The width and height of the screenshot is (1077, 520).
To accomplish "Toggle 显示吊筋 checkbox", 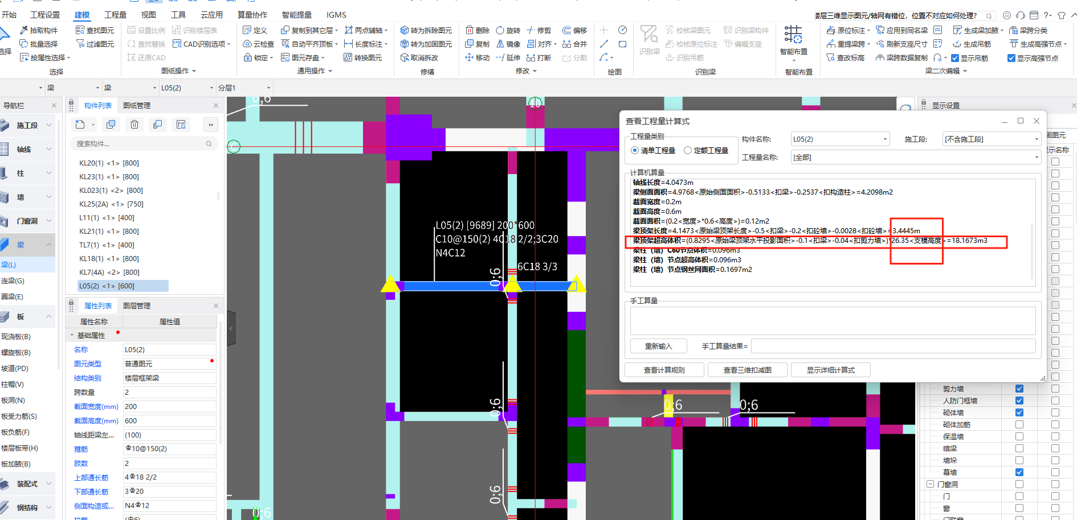I will [955, 58].
